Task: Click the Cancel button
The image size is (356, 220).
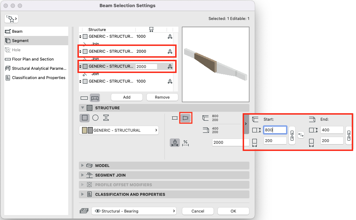Action: pyautogui.click(x=198, y=211)
